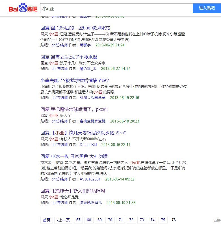Screen dimensions: 221x228
Task: Open dnf冻结师 bar link dated 2013-06-10
Action: (59, 203)
